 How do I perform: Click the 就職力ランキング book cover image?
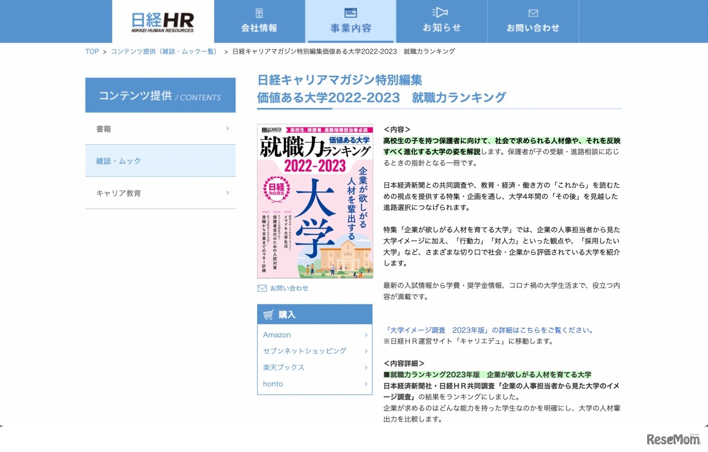pos(315,201)
